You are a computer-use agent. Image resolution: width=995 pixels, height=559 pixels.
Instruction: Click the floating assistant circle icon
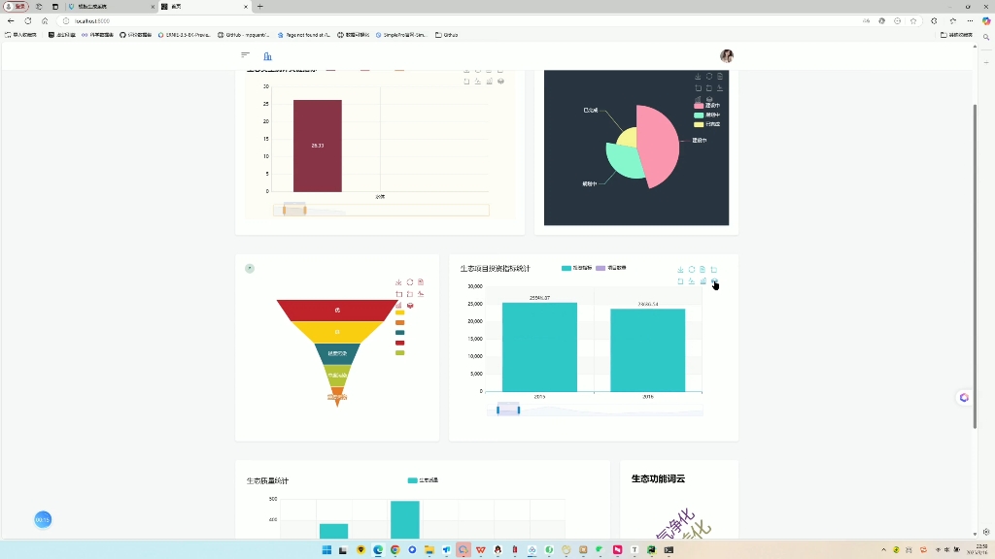click(964, 397)
